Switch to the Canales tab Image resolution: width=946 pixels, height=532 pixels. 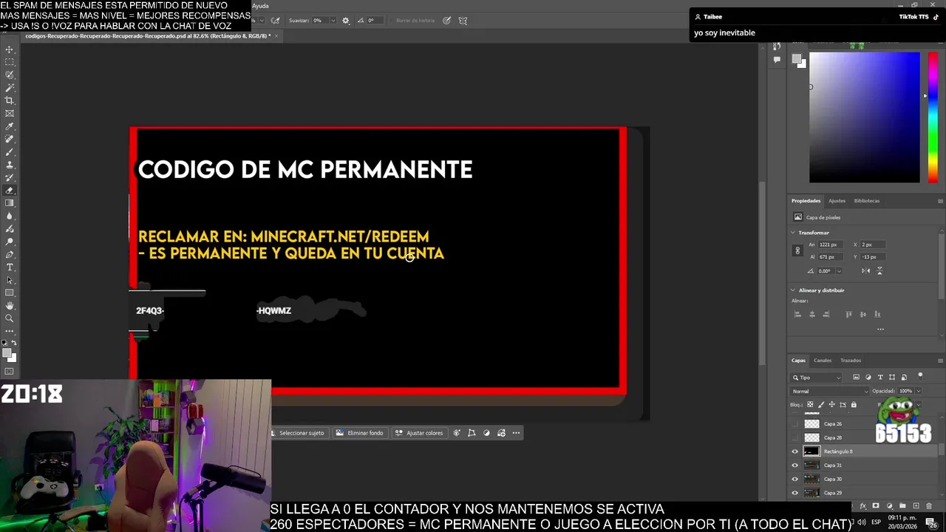pyautogui.click(x=823, y=361)
